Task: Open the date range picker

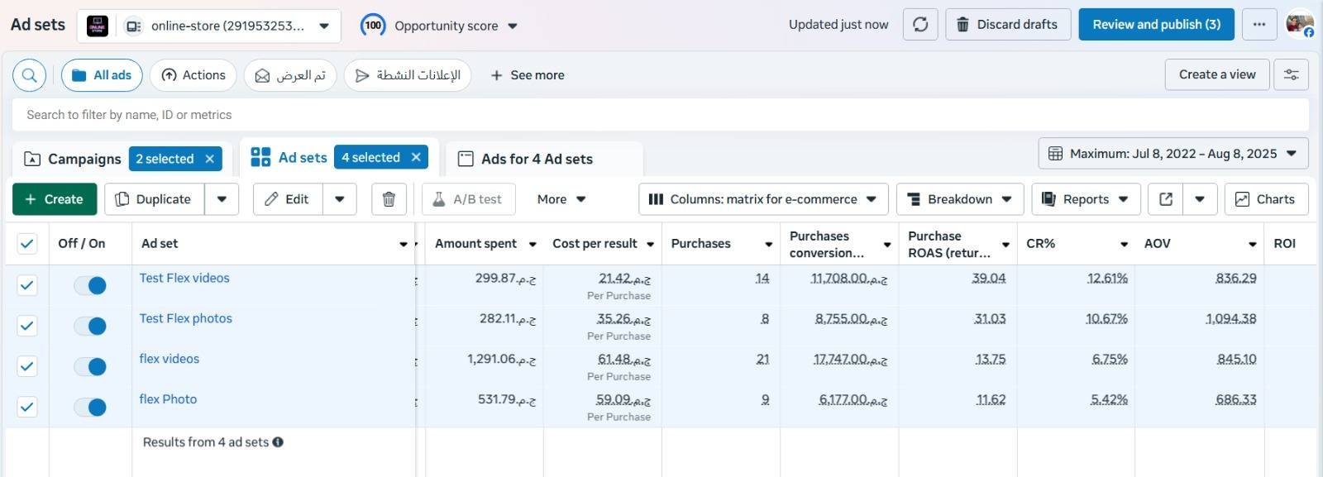Action: [1173, 154]
